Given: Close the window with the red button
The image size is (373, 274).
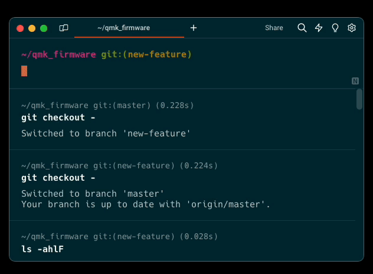Looking at the screenshot, I should click(x=20, y=28).
